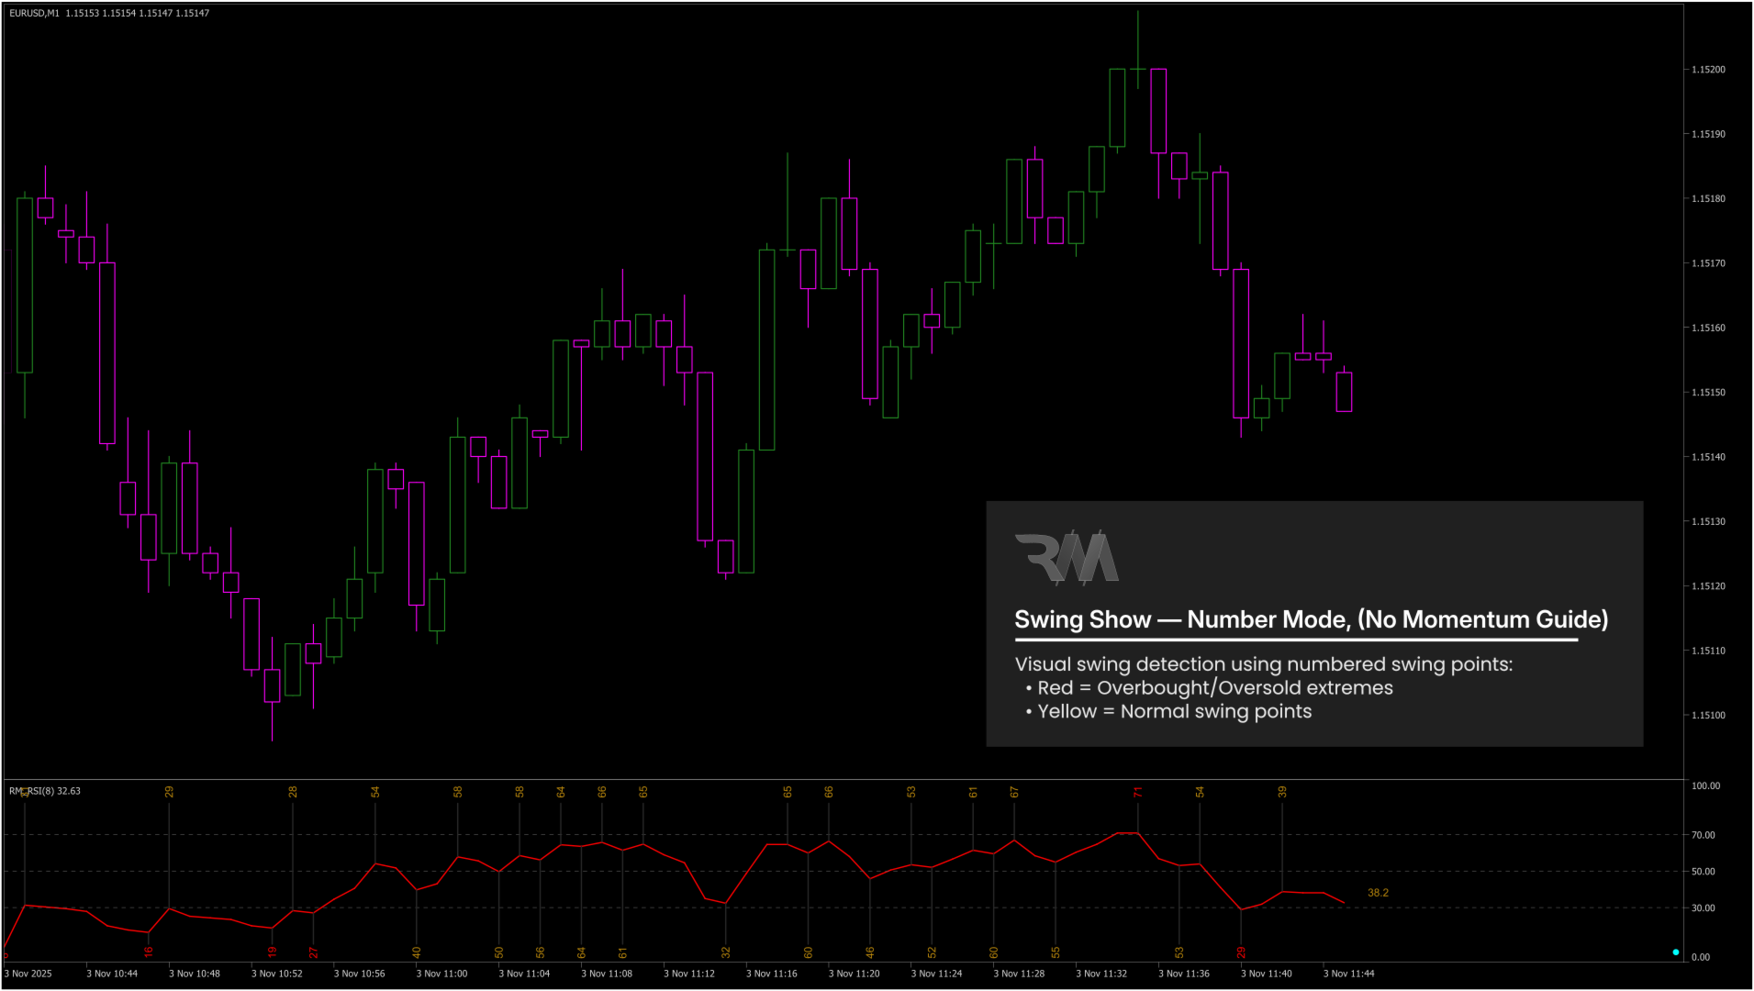
Task: Click the 3 Nov 11:36 time label
Action: (1184, 974)
